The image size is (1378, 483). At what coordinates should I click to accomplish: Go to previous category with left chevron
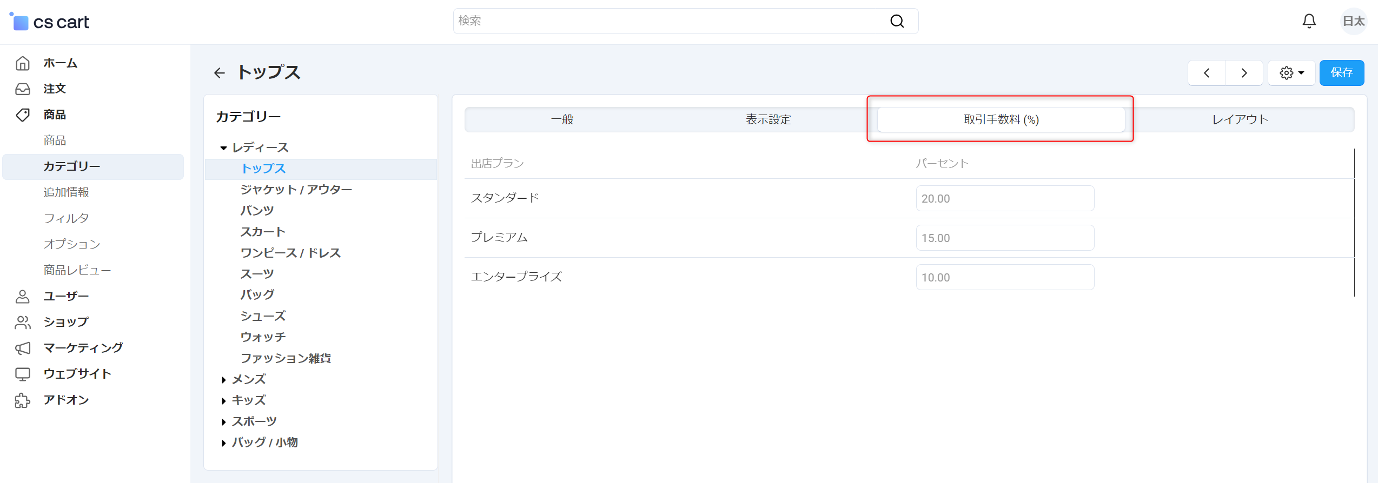click(1207, 73)
